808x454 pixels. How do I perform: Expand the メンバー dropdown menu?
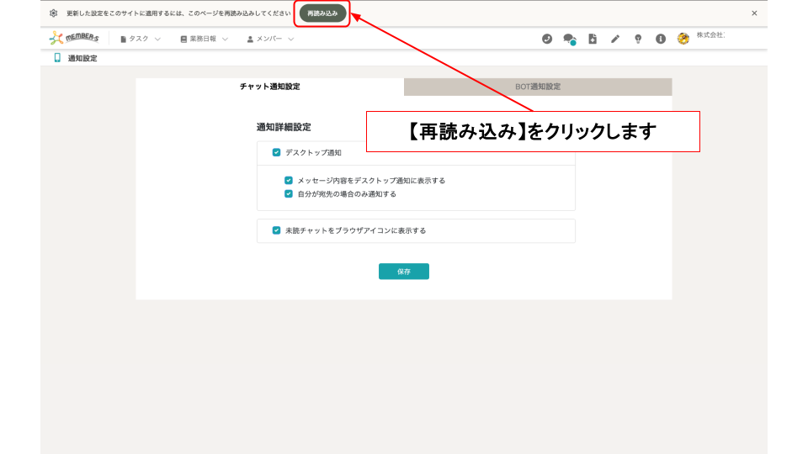click(x=270, y=39)
